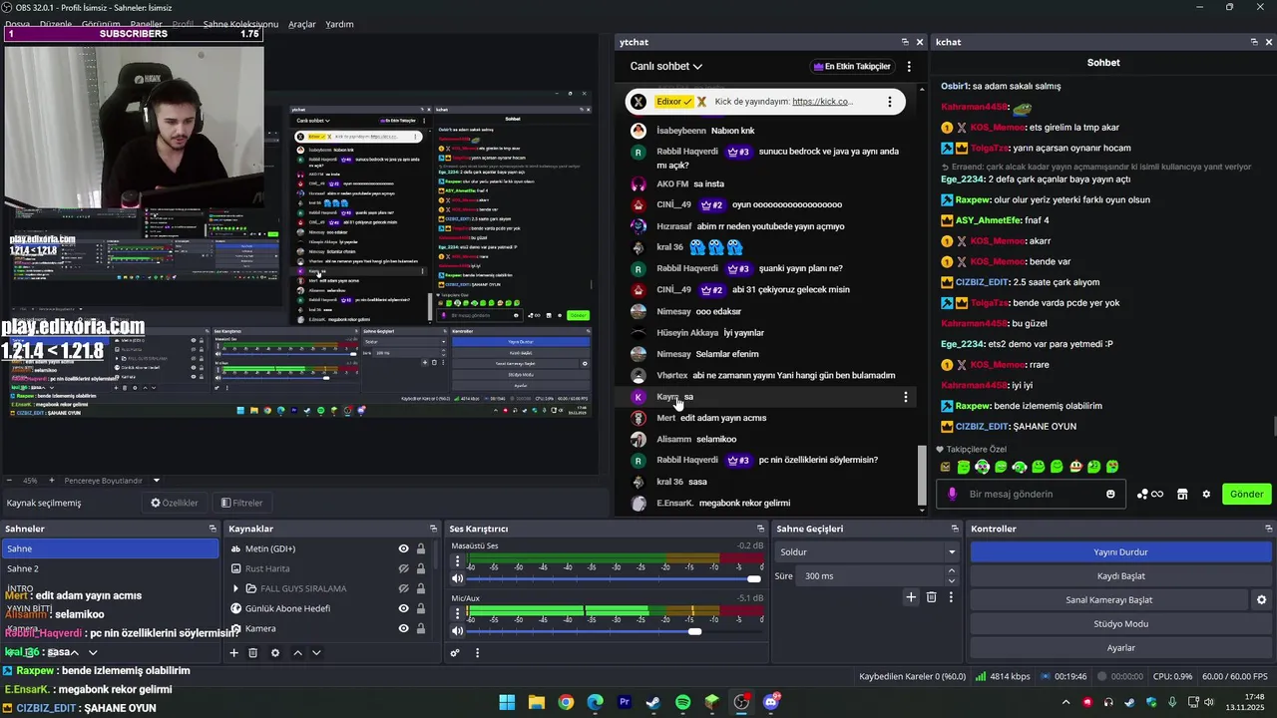
Task: Undock the Ses Karıştırıcı panel
Action: pyautogui.click(x=760, y=529)
